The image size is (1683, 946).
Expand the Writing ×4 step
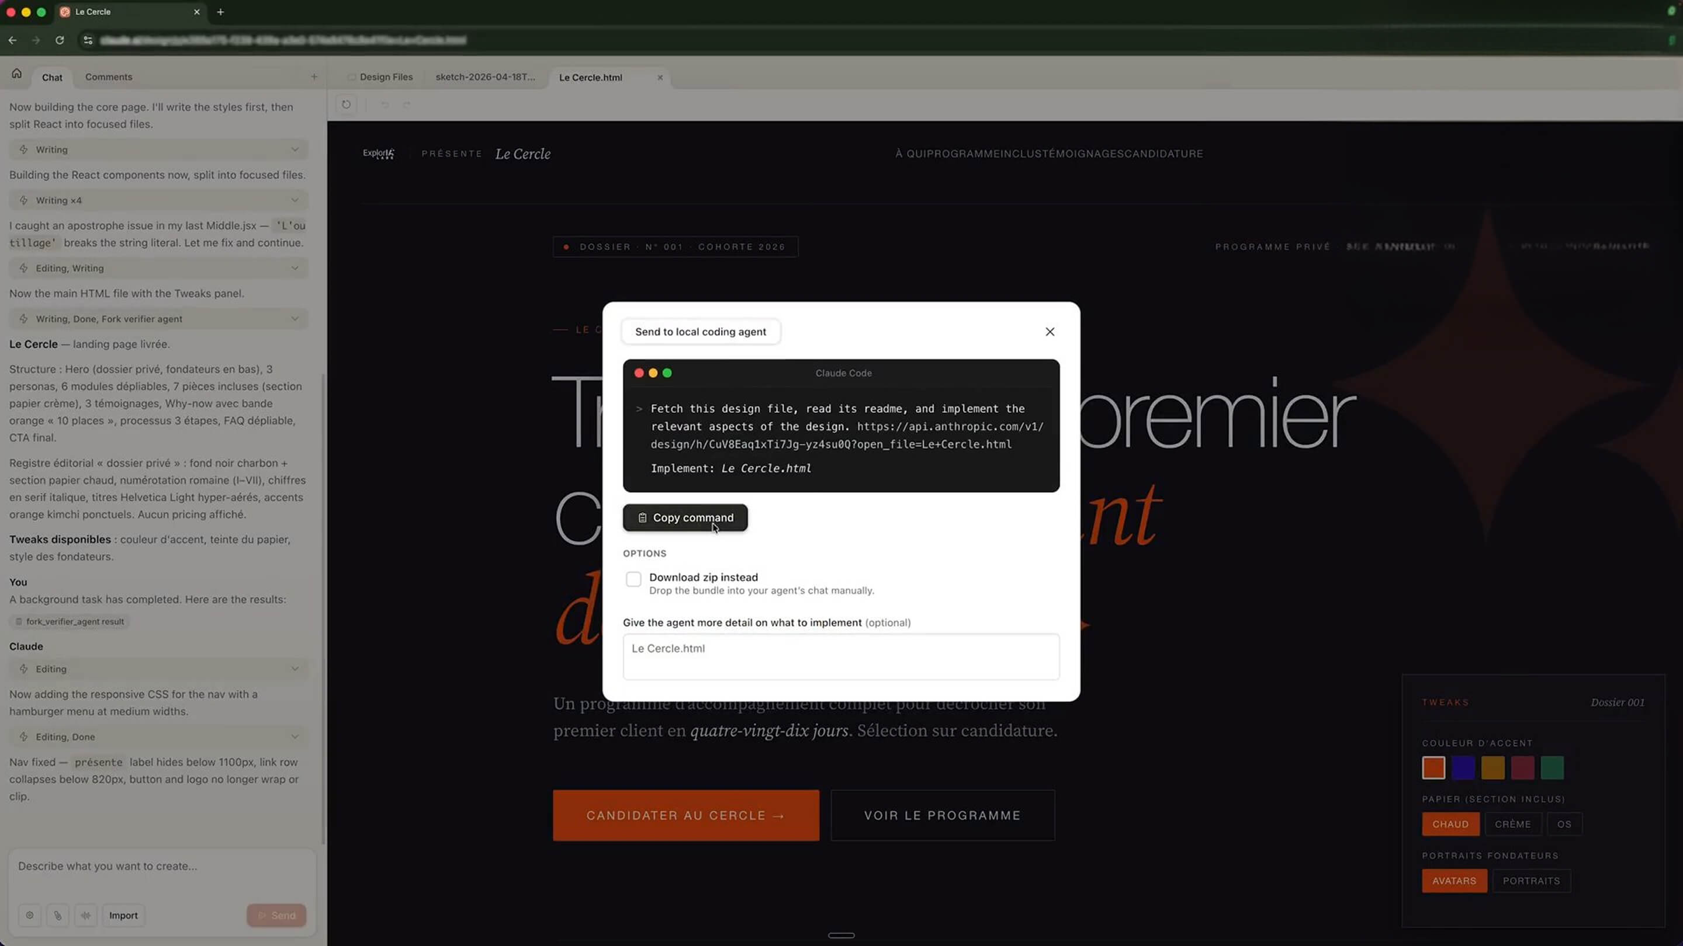click(295, 200)
